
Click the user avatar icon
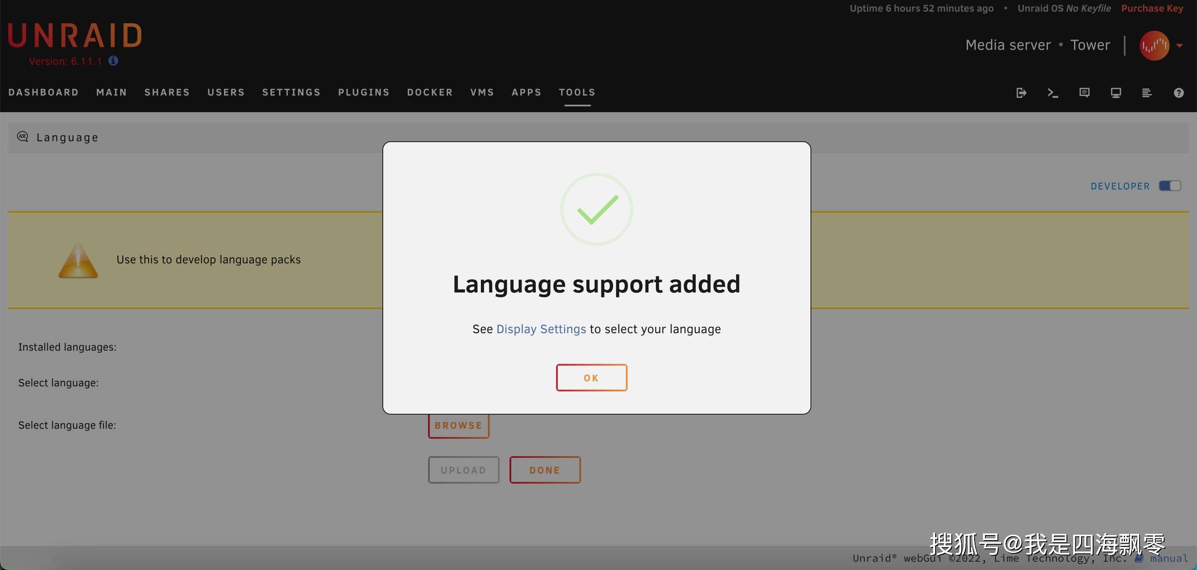coord(1154,46)
